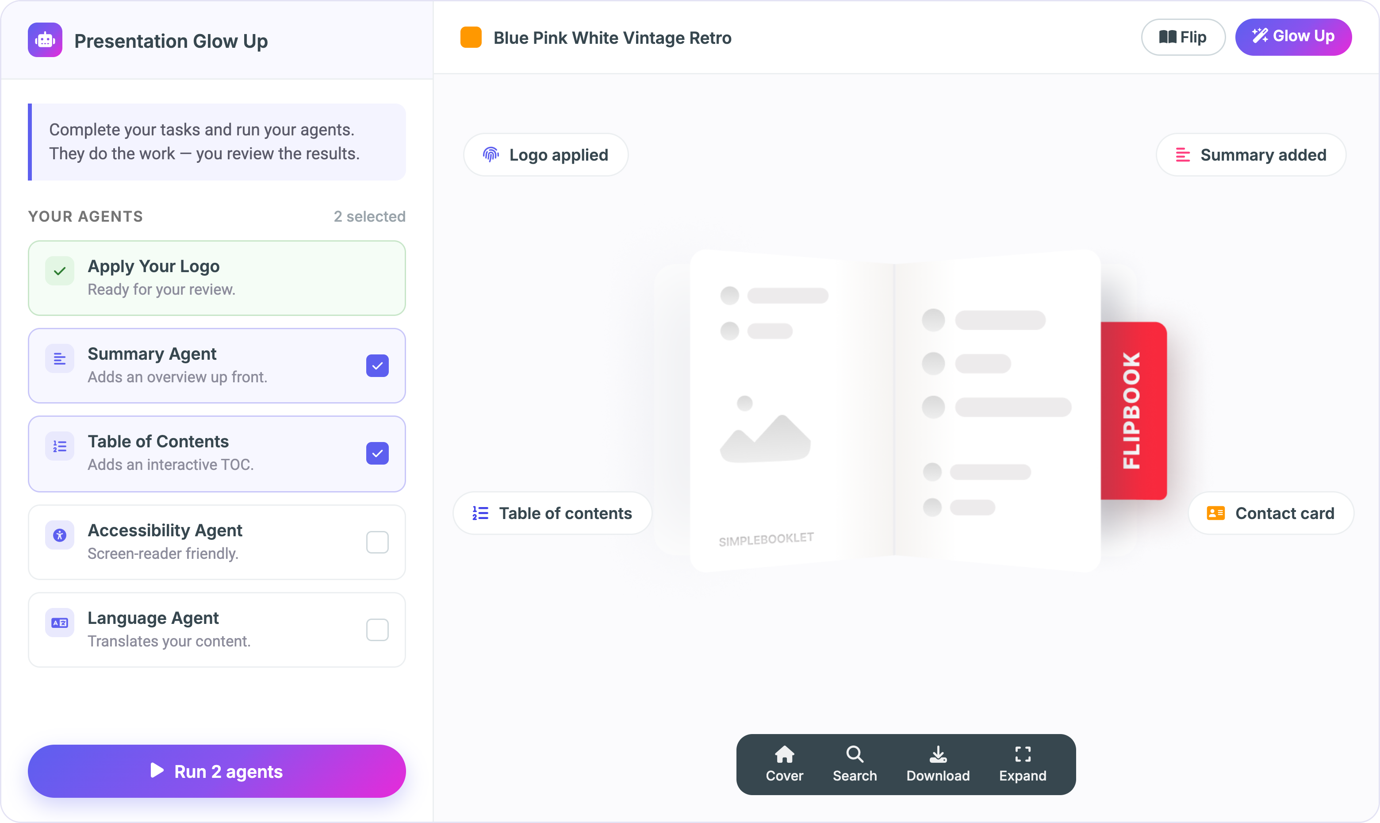Click the Flip button
The image size is (1380, 823).
pos(1183,37)
